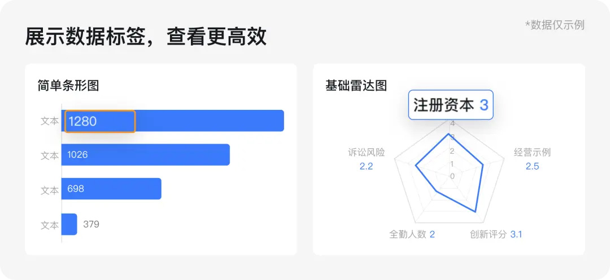Image resolution: width=610 pixels, height=280 pixels.
Task: Click the *数据仅示例 note
Action: pos(555,25)
